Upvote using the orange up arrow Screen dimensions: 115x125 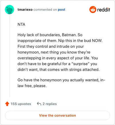pyautogui.click(x=7, y=104)
